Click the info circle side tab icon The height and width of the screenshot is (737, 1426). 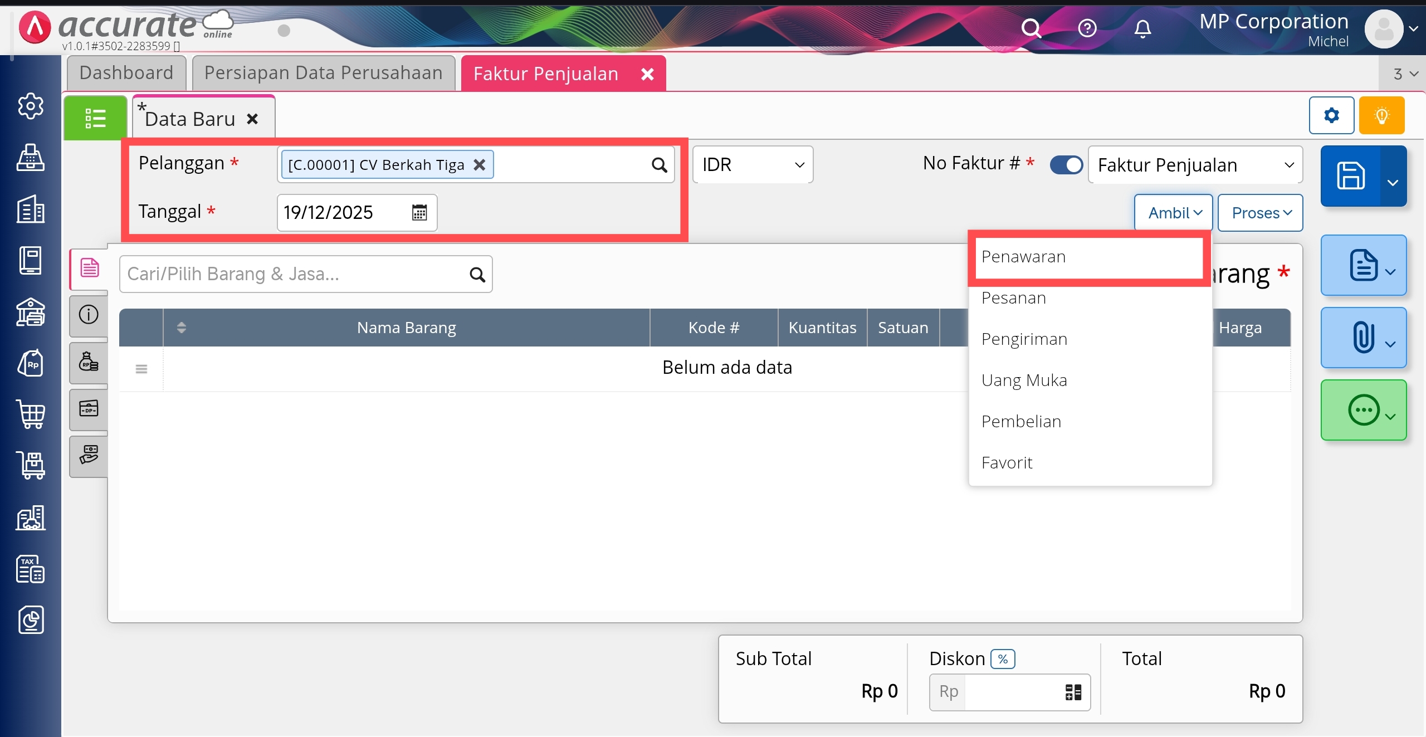coord(89,315)
